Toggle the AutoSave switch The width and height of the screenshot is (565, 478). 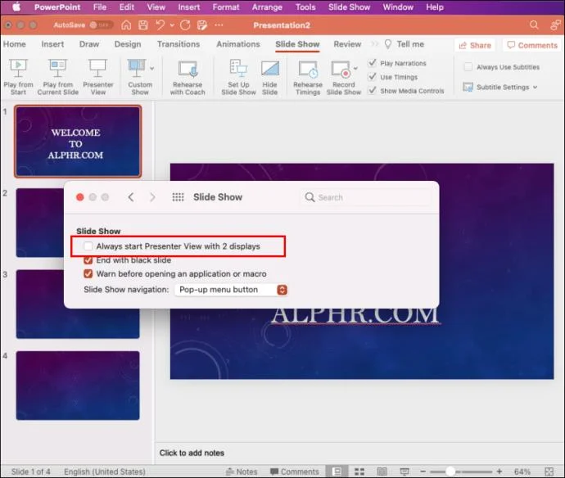(x=100, y=25)
